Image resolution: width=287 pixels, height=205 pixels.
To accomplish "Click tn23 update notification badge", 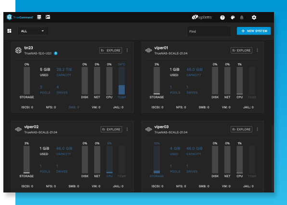I will point(56,53).
